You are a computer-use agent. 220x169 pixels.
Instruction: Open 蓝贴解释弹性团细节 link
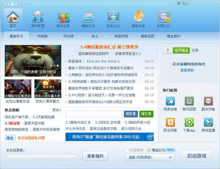pyautogui.click(x=93, y=54)
